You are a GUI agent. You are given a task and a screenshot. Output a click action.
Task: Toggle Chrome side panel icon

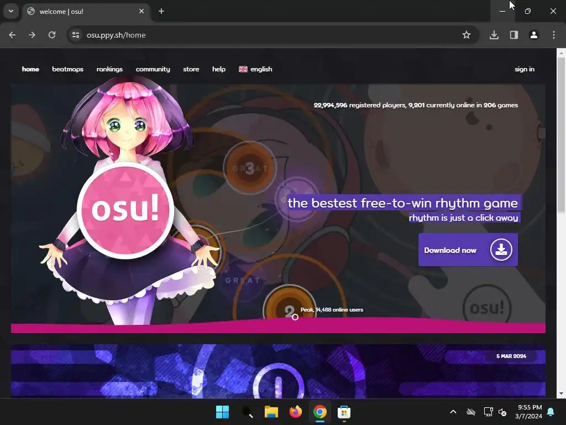coord(514,35)
